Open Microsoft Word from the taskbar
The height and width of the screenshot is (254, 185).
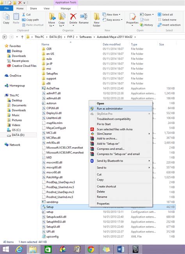click(121, 249)
